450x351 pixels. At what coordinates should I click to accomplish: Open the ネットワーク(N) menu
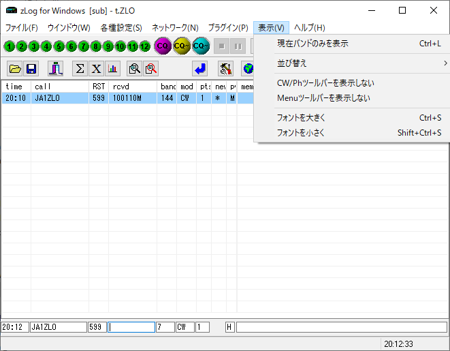(175, 28)
